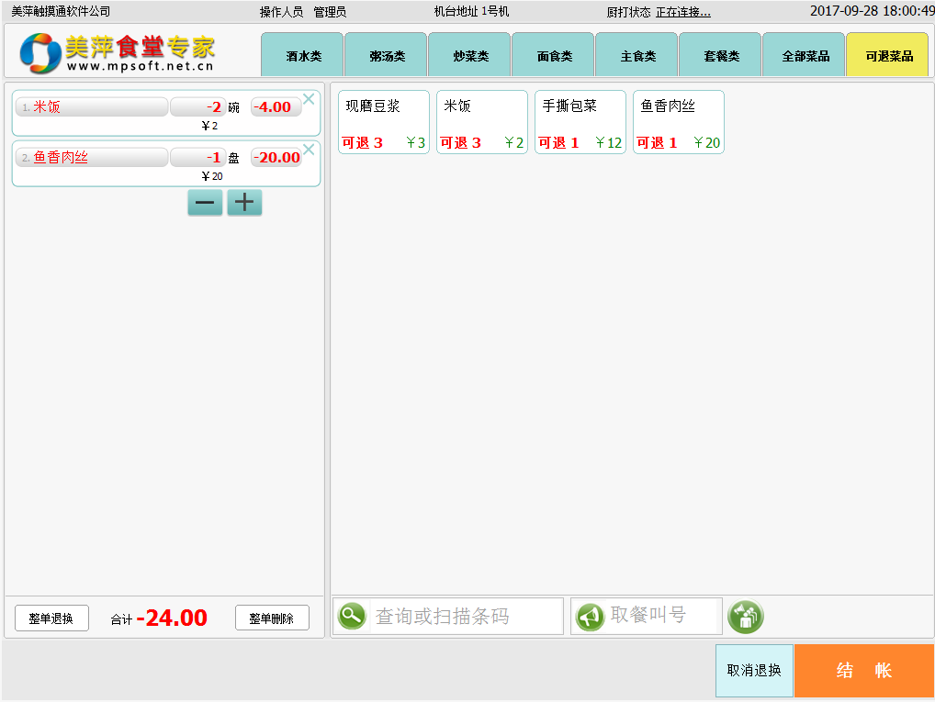Click the 整单退换 button
The height and width of the screenshot is (702, 935).
point(51,618)
